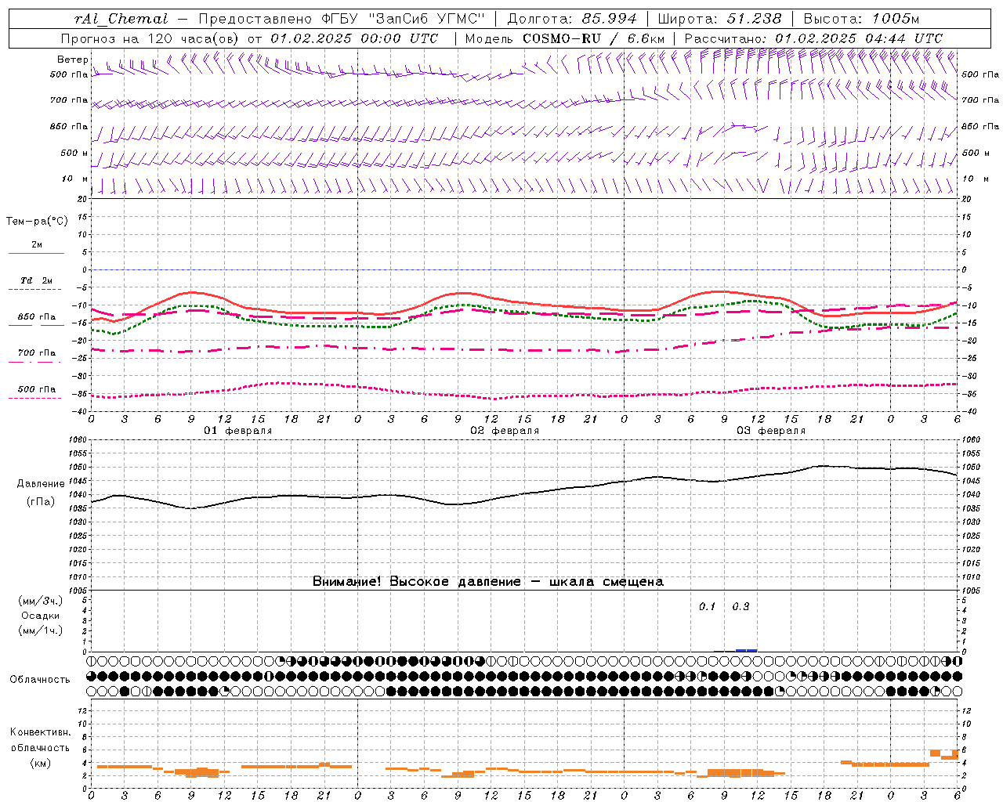Click the 0.1 precipitation amount value
Image resolution: width=1003 pixels, height=802 pixels.
[x=708, y=607]
